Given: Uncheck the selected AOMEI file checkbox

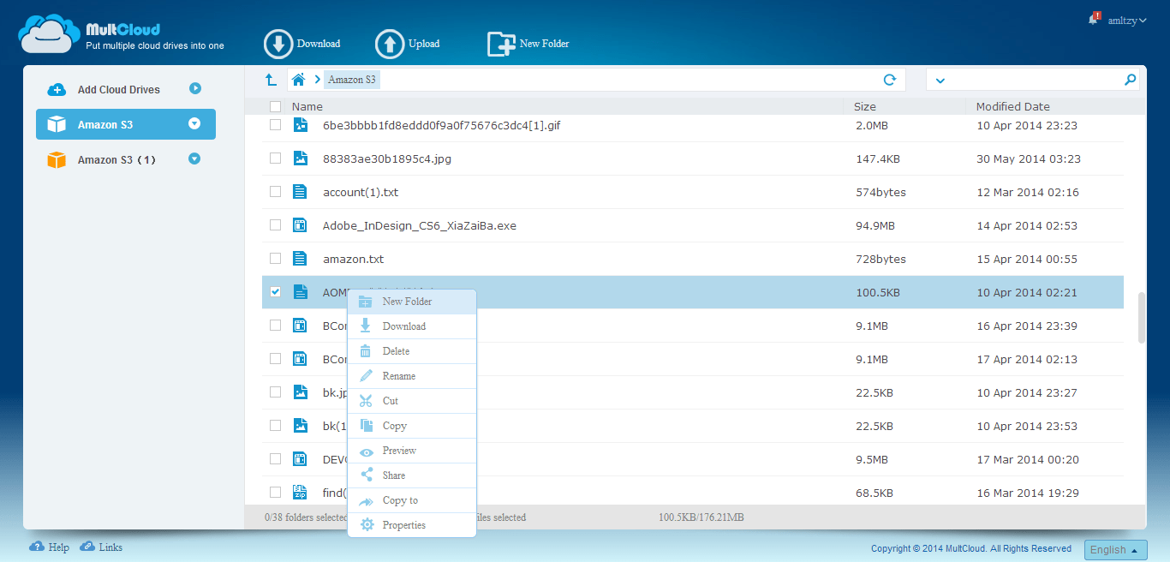Looking at the screenshot, I should click(x=275, y=291).
